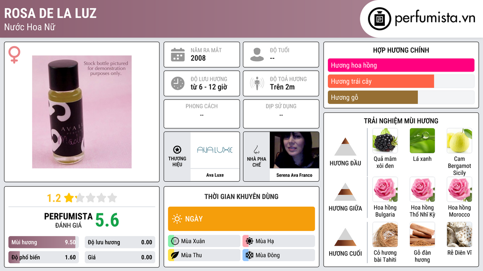
Task: Click the Mùa Đông snowflake icon
Action: pos(249,255)
